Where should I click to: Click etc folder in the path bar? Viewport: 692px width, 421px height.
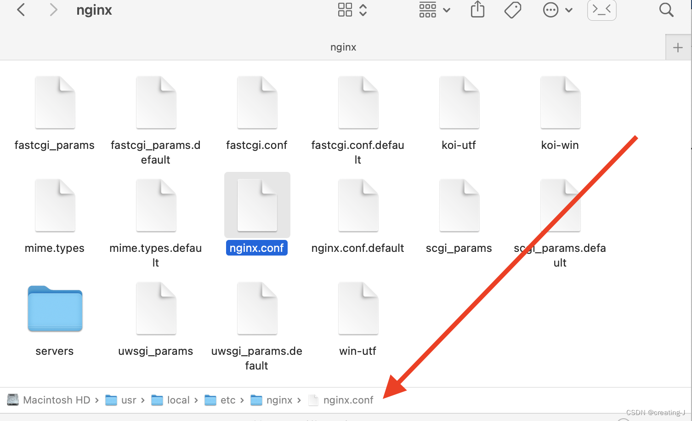(x=220, y=400)
